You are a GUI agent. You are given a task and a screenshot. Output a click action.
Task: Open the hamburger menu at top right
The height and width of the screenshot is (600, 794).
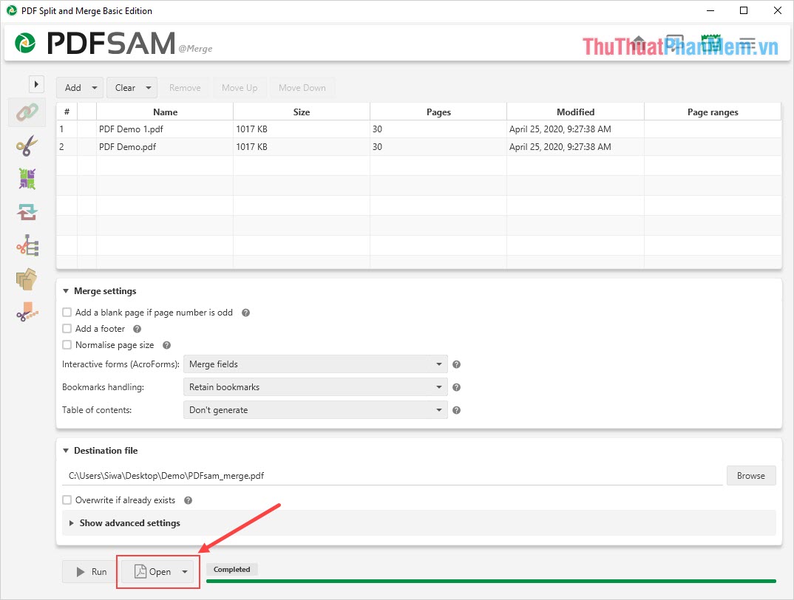(747, 44)
